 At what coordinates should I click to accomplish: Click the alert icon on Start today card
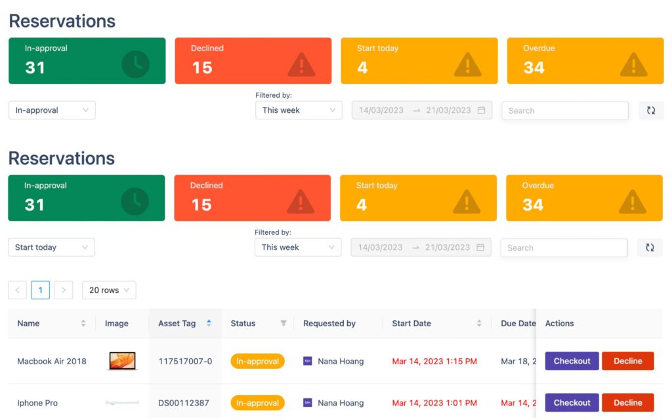coord(467,65)
